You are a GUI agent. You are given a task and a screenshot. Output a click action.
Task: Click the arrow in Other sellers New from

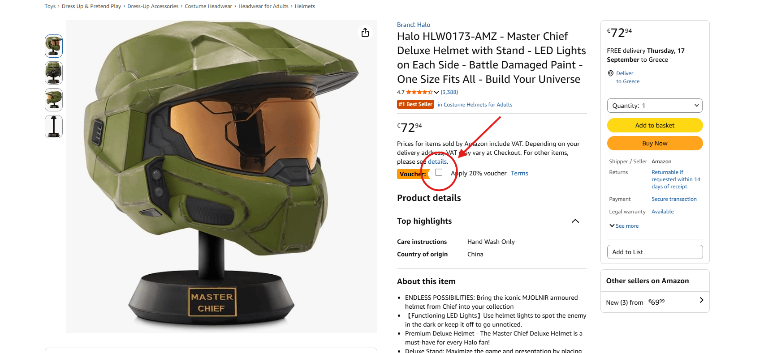click(x=701, y=300)
